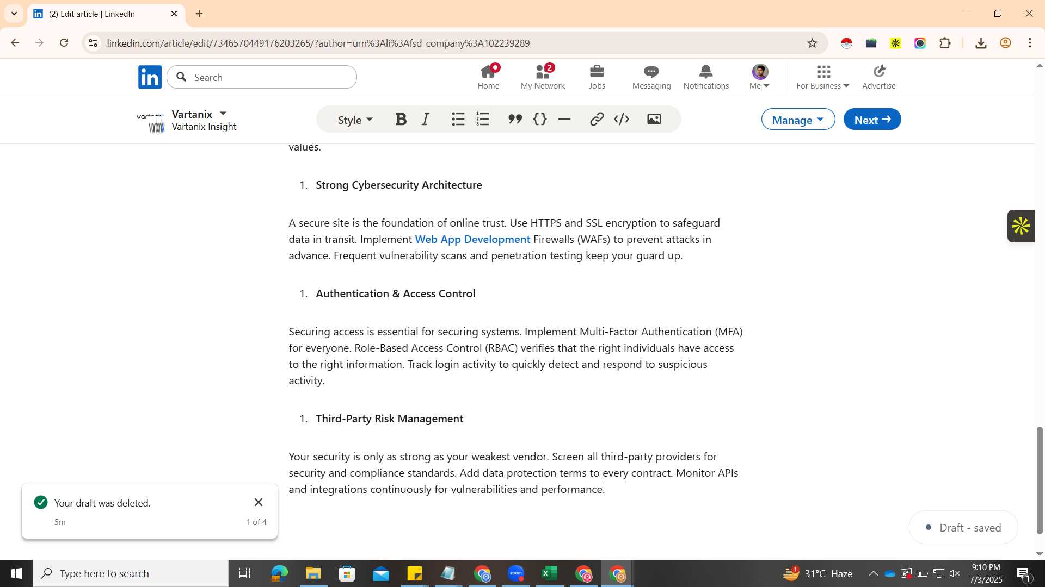
Task: Apply block quote formatting
Action: 515,119
